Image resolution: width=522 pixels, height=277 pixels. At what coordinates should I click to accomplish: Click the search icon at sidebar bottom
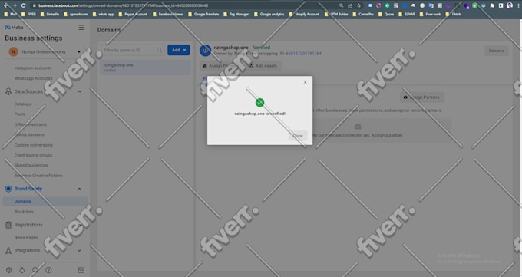coord(35,270)
